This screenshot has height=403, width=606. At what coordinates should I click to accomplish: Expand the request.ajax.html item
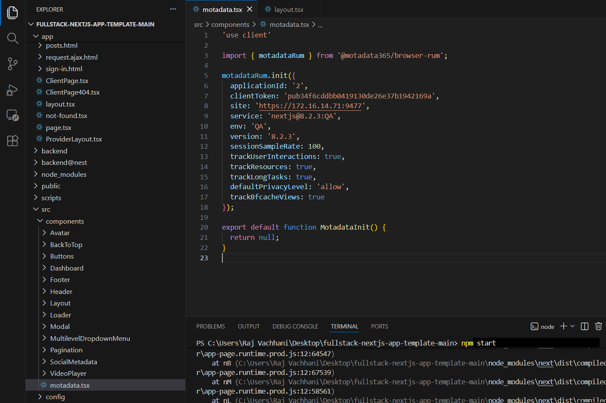click(105, 57)
